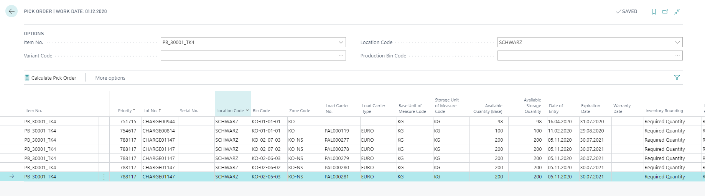
Task: Click the Bin Code column header
Action: coord(261,111)
